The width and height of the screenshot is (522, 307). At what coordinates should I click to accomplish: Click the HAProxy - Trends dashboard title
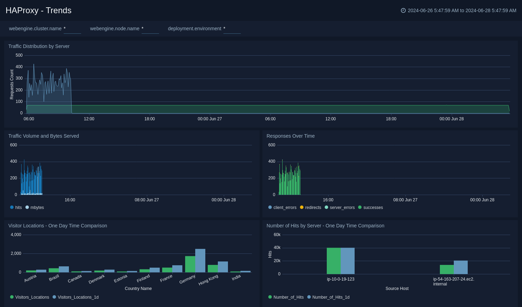click(39, 10)
